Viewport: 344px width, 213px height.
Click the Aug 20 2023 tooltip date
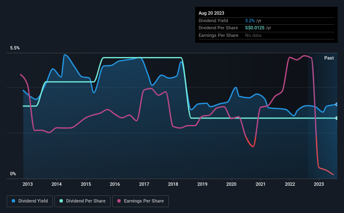point(211,13)
